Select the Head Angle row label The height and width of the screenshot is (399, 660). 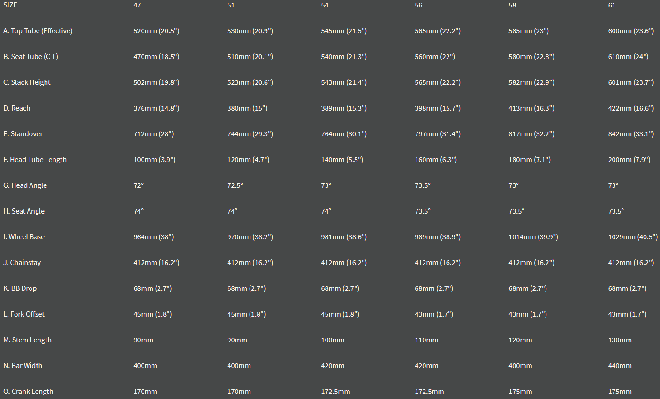[25, 185]
